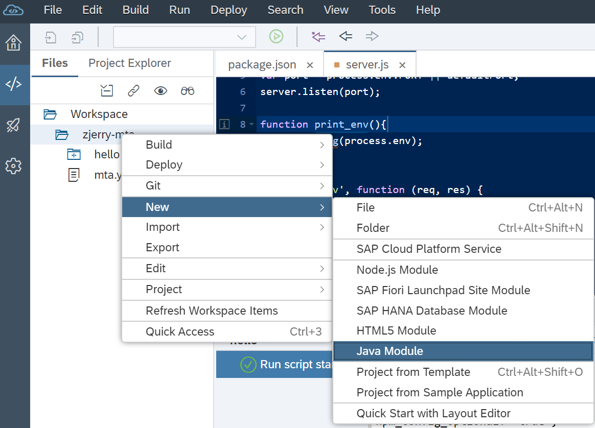Click the collapse all tree icon
This screenshot has height=428, width=595.
click(x=107, y=91)
